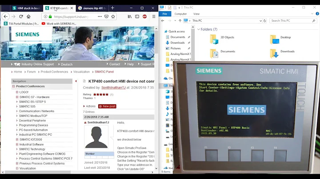Expand Previous Process Control Systems node
320x179 pixels.
17,163
